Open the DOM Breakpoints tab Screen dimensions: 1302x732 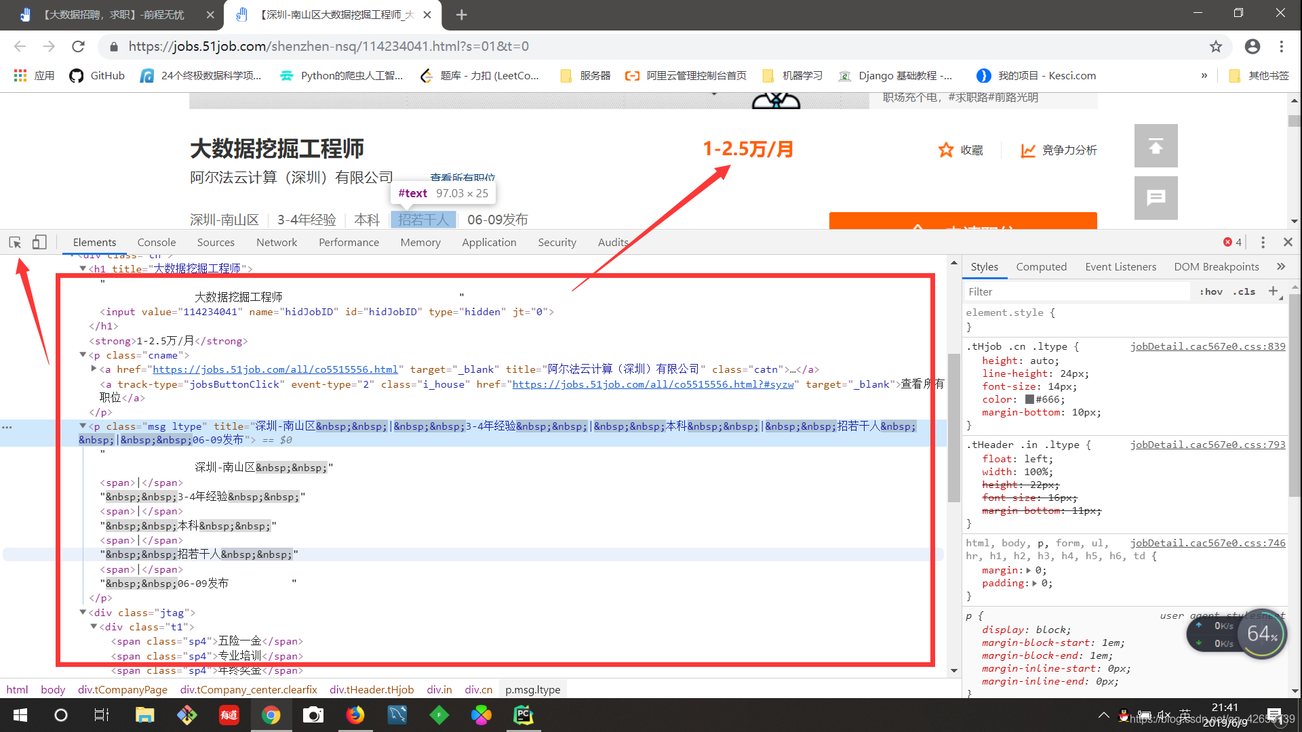coord(1217,266)
